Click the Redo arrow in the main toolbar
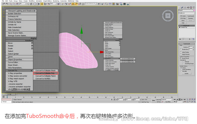 coord(7,4)
